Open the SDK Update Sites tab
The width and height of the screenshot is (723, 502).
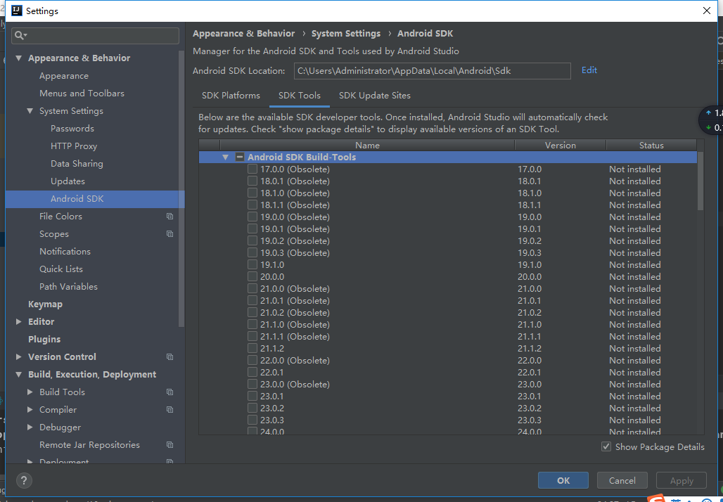[x=374, y=96]
